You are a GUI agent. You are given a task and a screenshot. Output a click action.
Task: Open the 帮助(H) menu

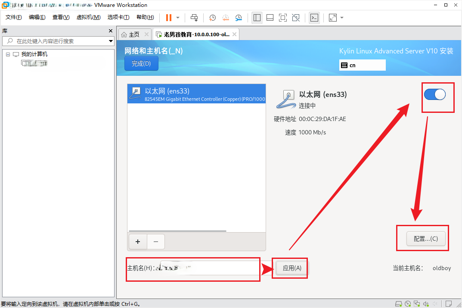[145, 17]
